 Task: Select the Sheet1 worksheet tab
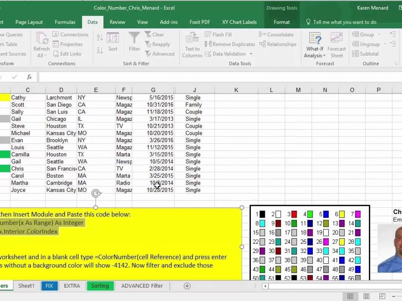click(26, 286)
